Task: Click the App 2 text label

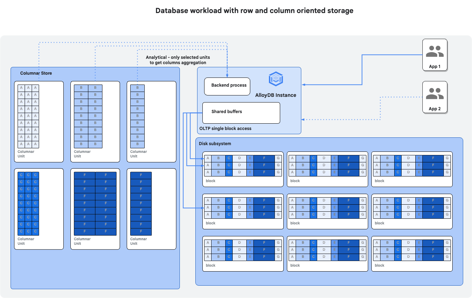Action: 435,109
